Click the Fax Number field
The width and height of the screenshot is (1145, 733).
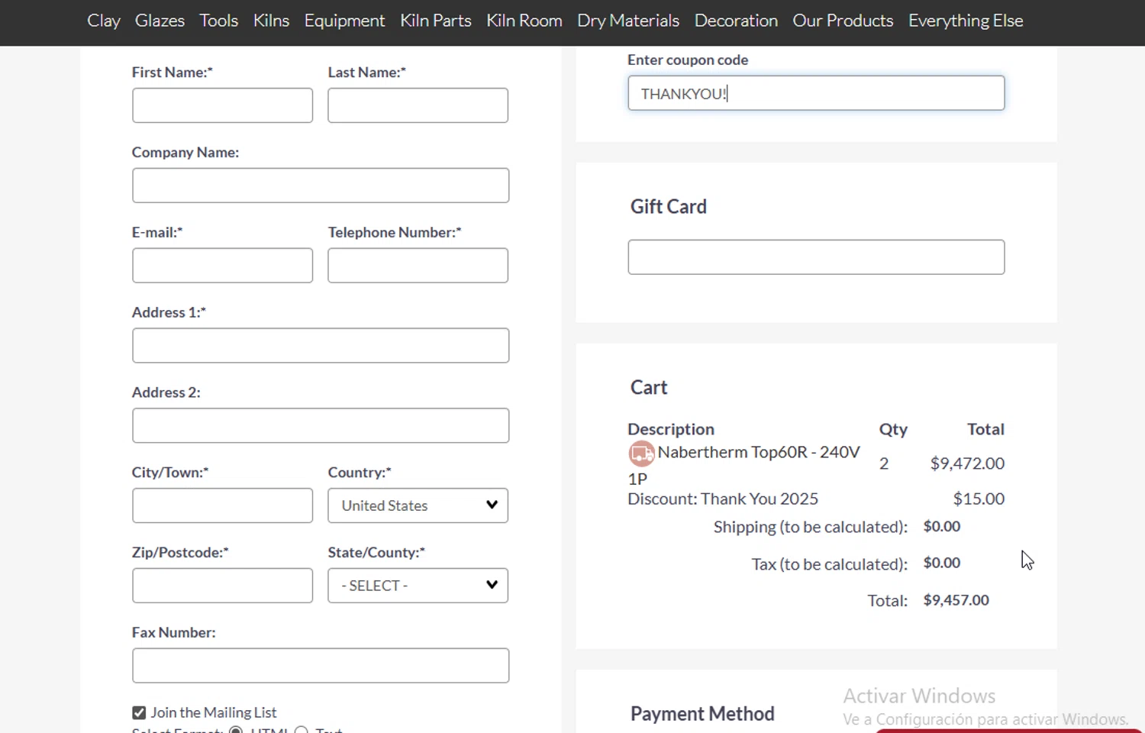pyautogui.click(x=321, y=666)
